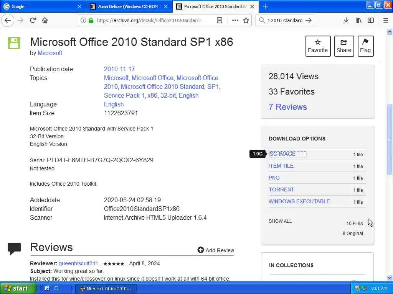393x294 pixels.
Task: Show site information icon in address bar
Action: coord(83,20)
